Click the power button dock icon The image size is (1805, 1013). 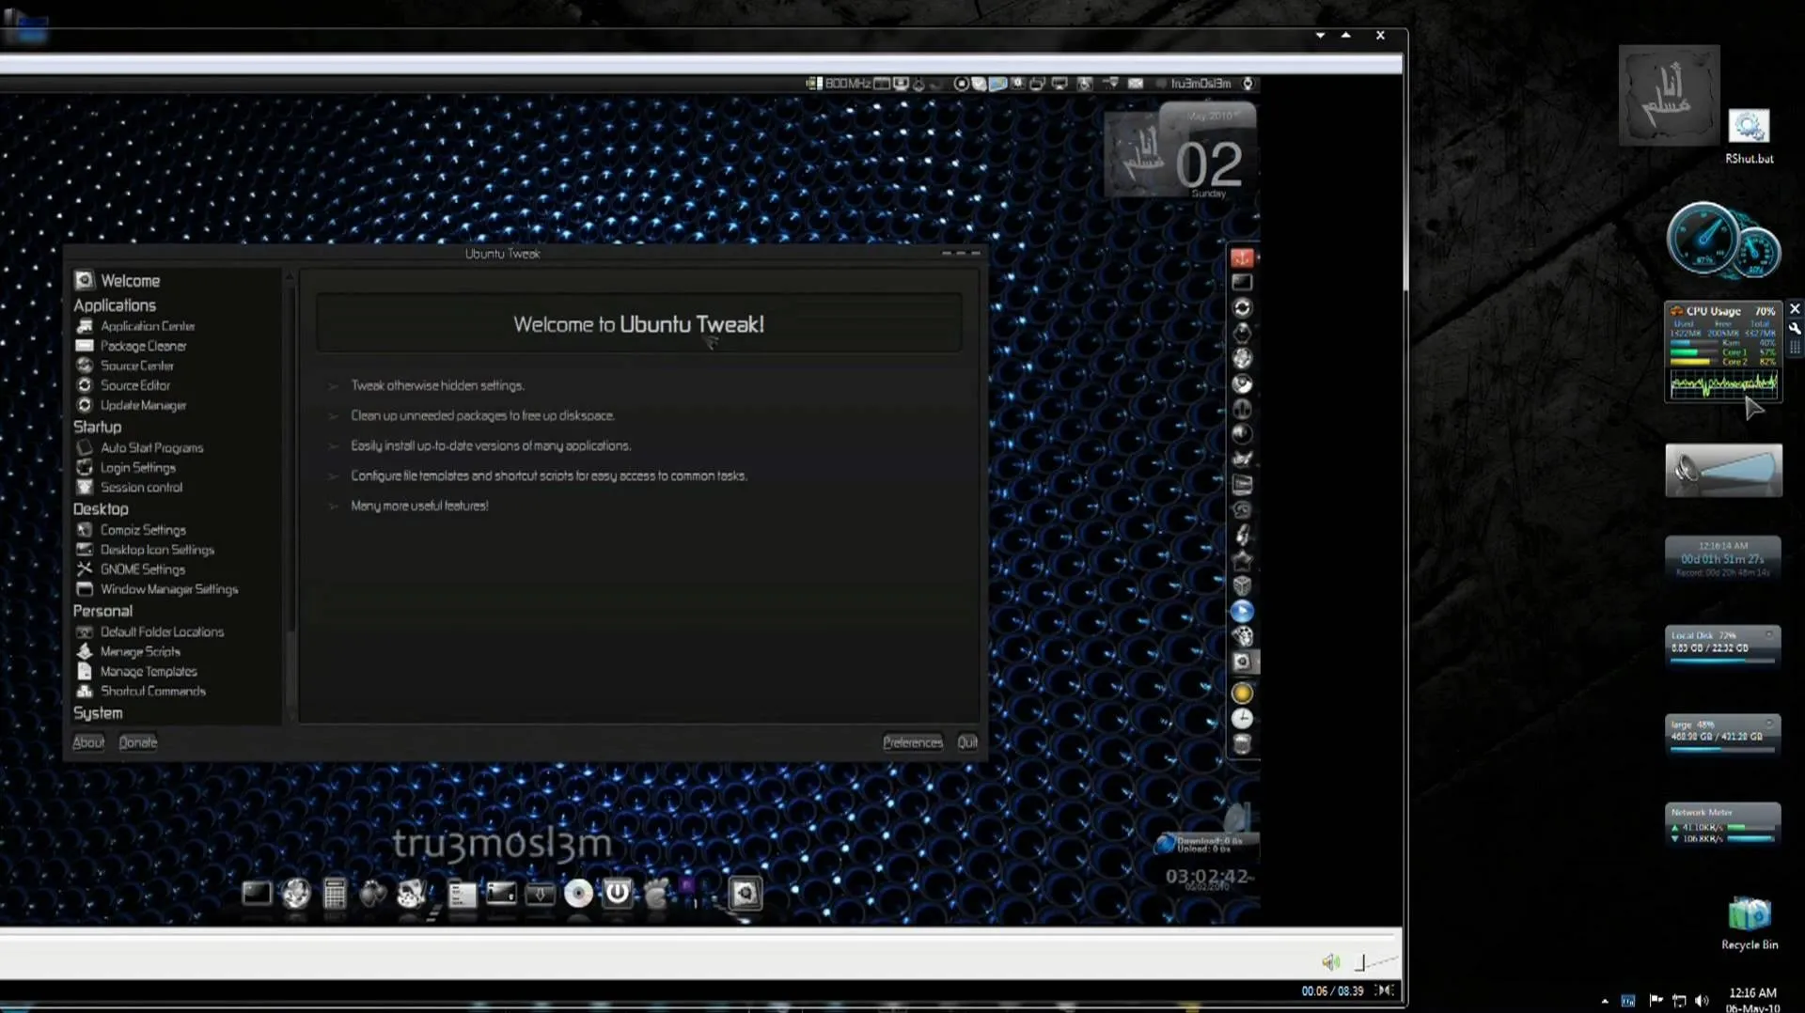point(618,892)
